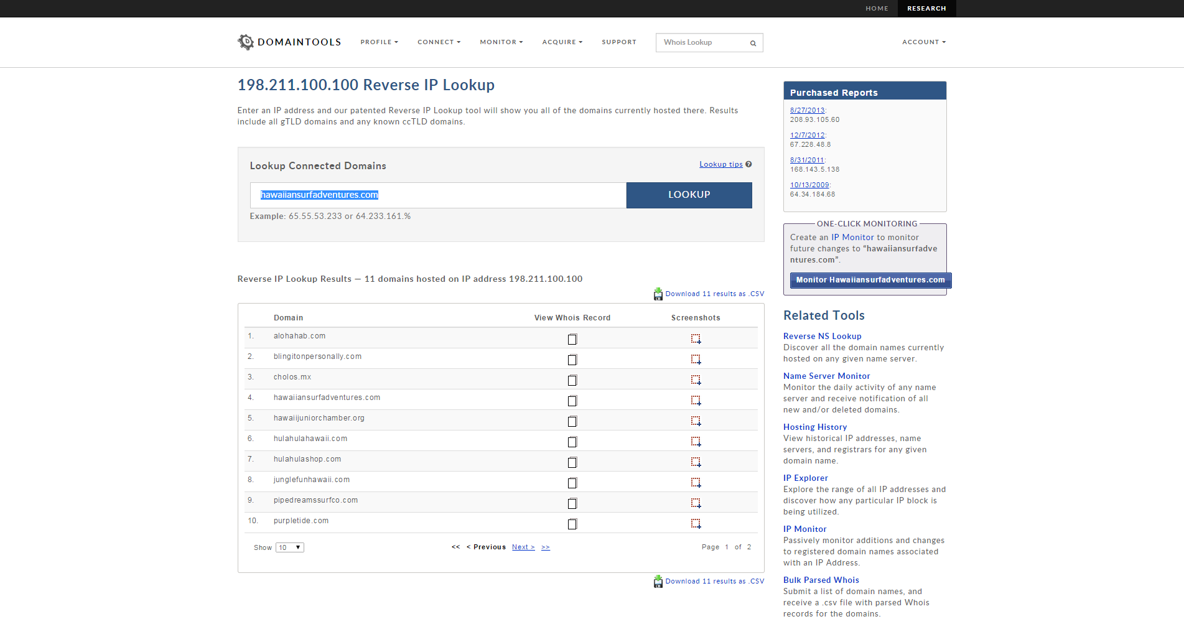1184x619 pixels.
Task: Open the Show results per page dropdown
Action: 290,547
